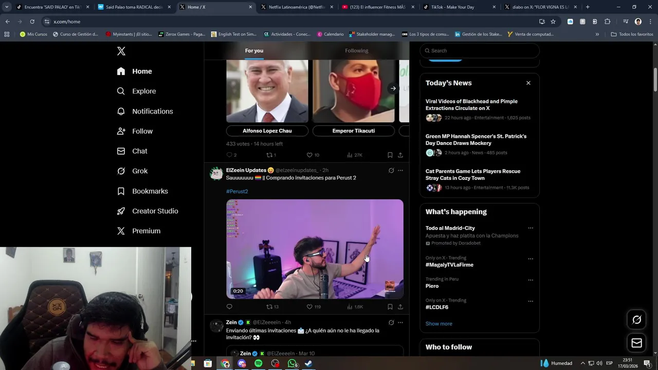This screenshot has height=370, width=658.
Task: Open Creator Studio in the sidebar
Action: (148, 211)
